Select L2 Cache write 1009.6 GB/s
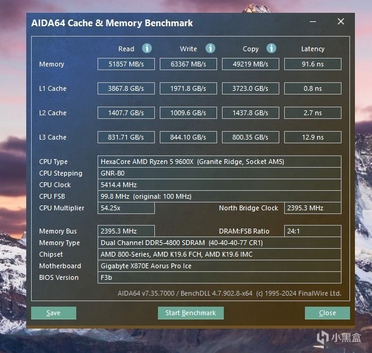 pyautogui.click(x=188, y=113)
